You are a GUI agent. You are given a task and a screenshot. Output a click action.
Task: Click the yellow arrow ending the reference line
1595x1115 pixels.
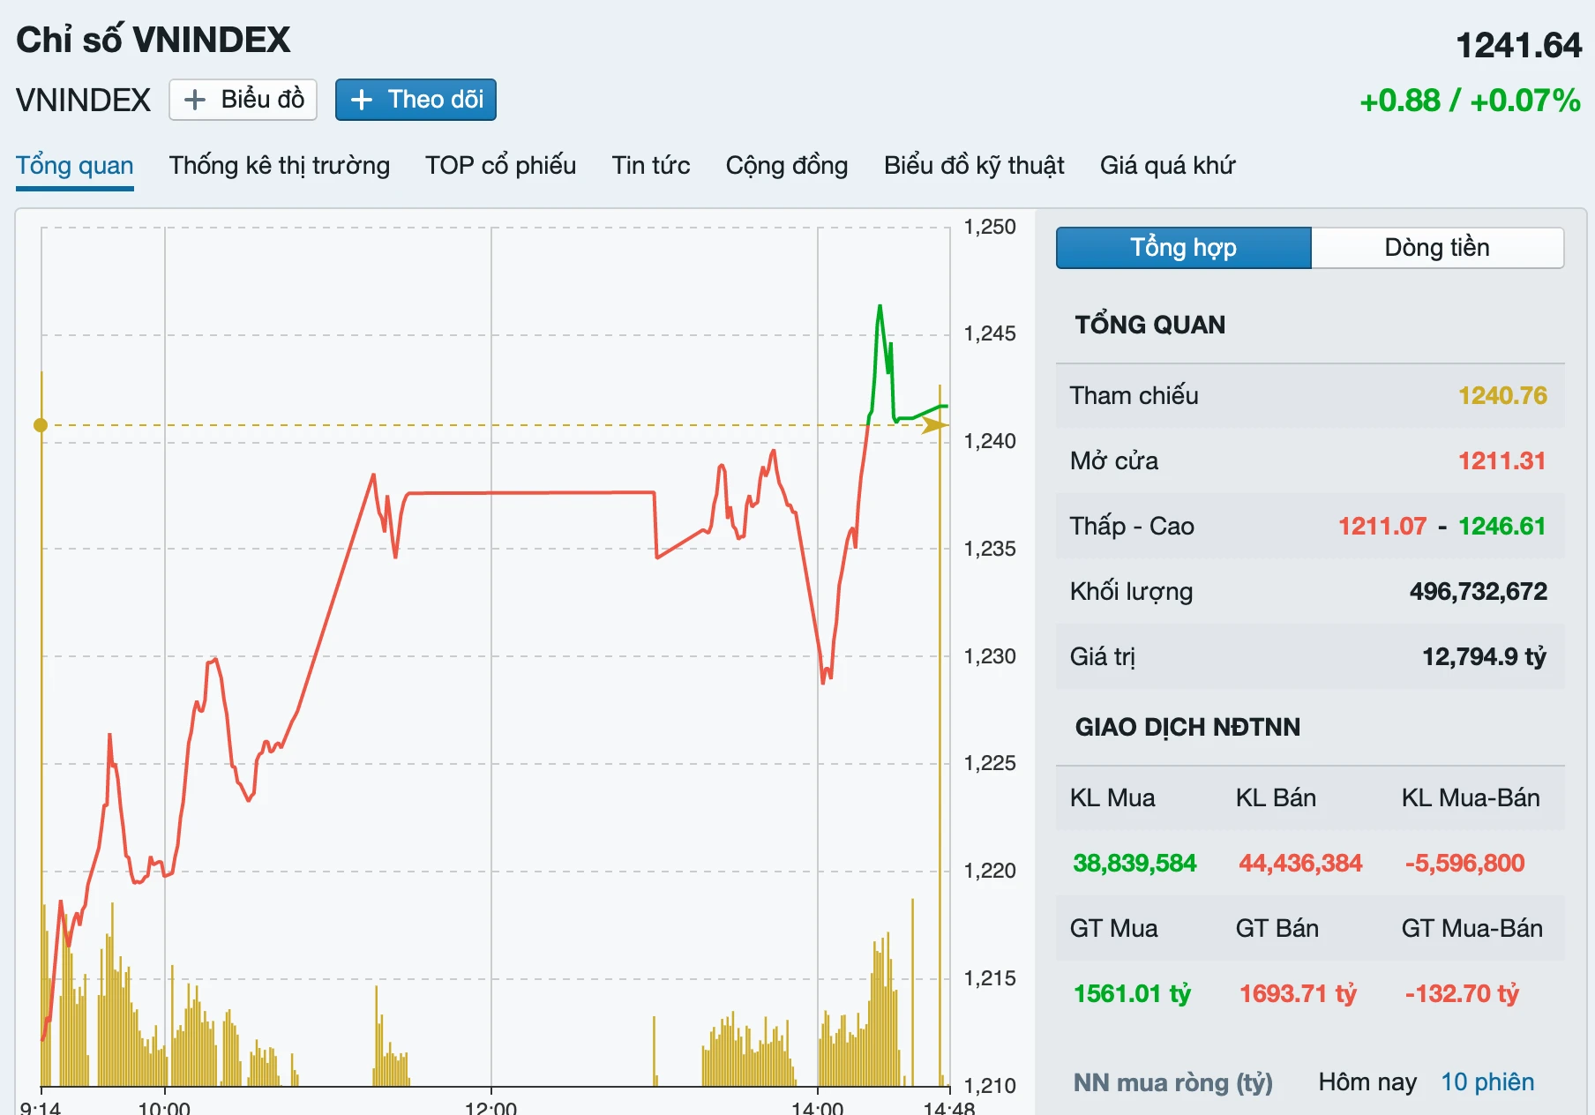[x=934, y=425]
